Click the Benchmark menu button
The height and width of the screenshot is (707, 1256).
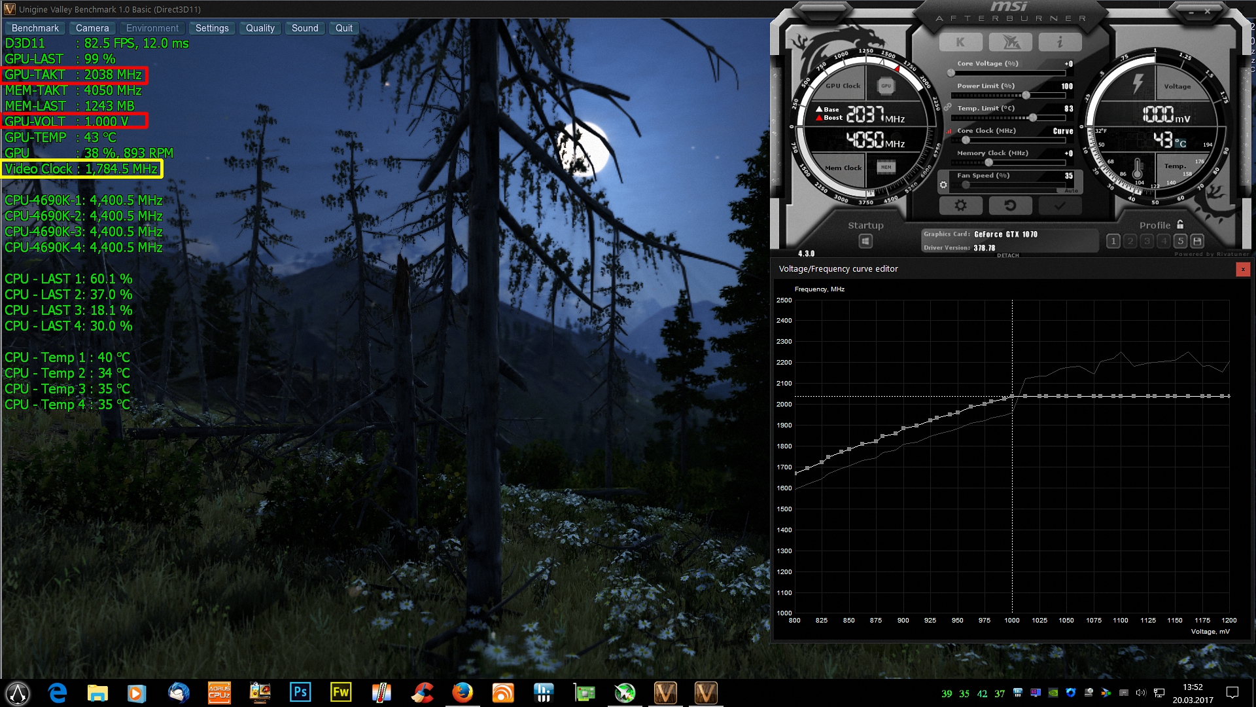coord(35,28)
